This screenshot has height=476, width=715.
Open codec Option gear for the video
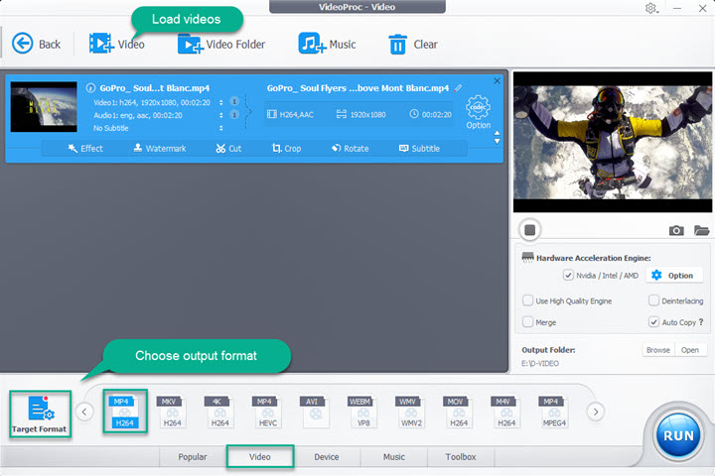[478, 112]
